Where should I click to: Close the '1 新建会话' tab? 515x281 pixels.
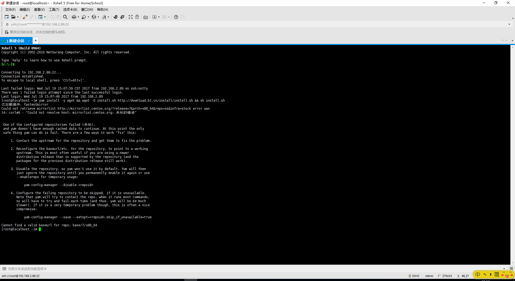(x=29, y=41)
